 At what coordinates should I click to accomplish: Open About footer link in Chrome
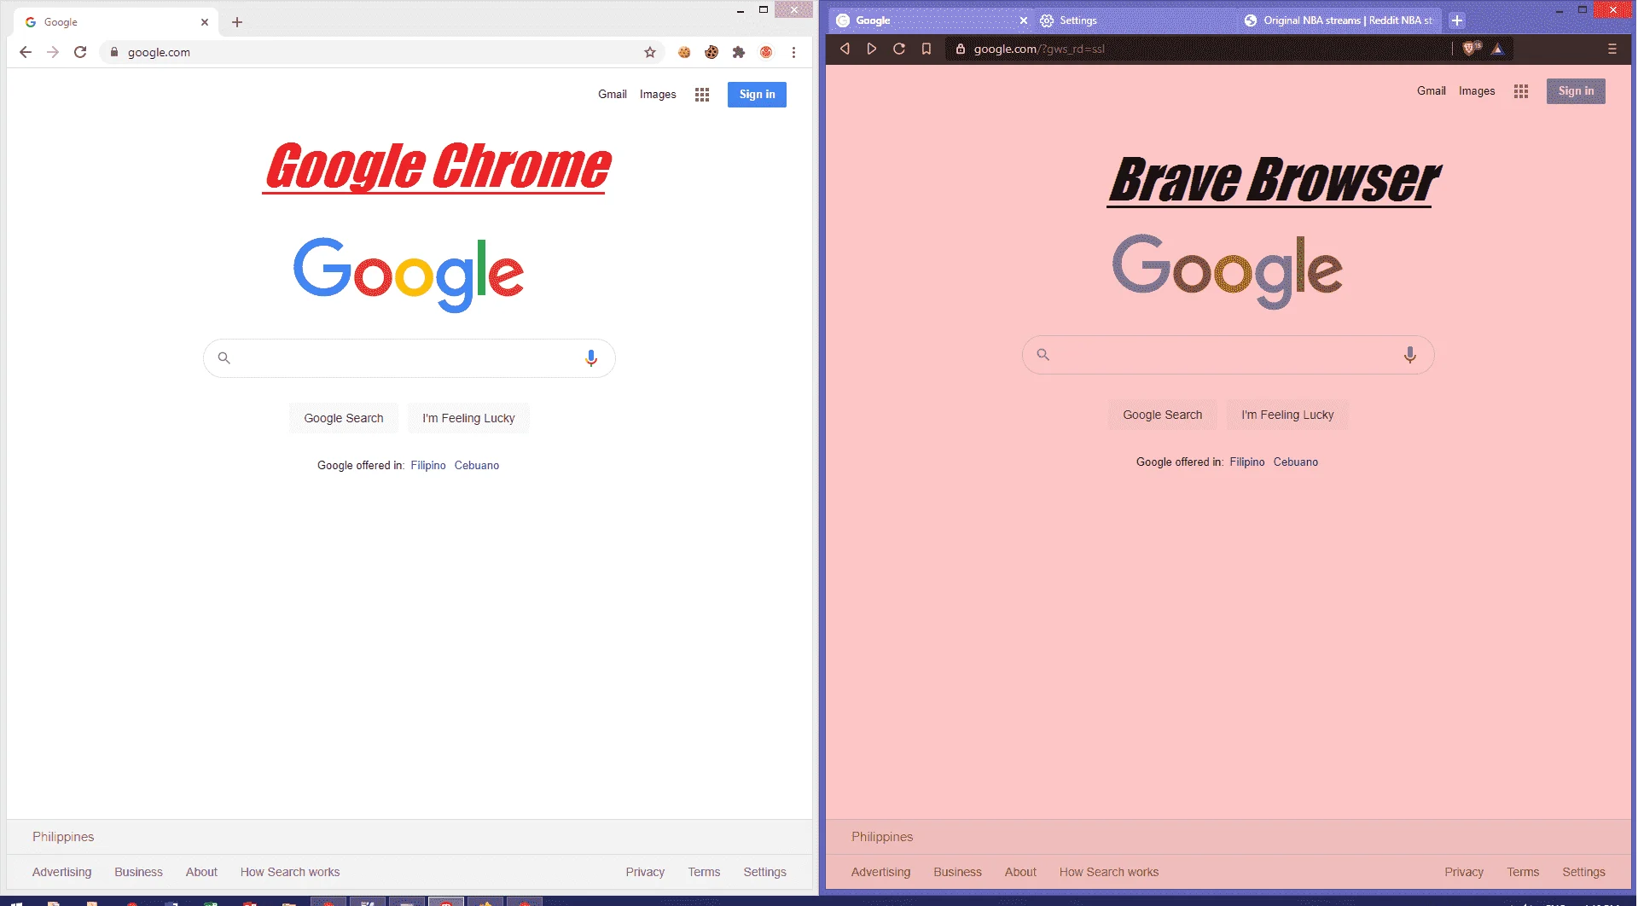(201, 872)
